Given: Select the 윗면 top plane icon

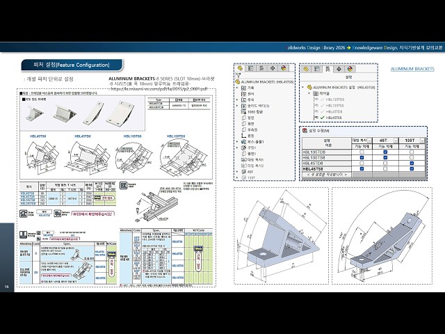Looking at the screenshot, I should coord(243,124).
